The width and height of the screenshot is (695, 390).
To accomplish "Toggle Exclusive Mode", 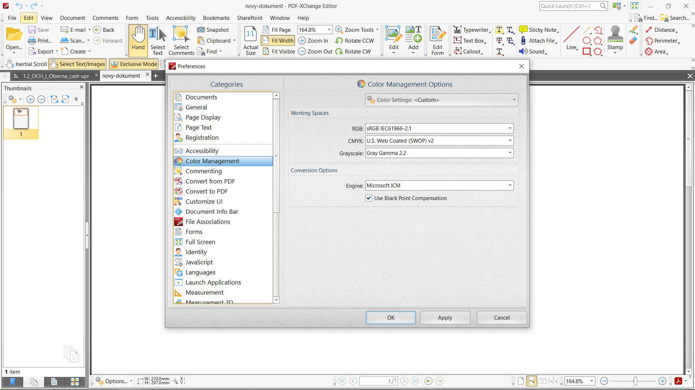I will click(x=134, y=64).
